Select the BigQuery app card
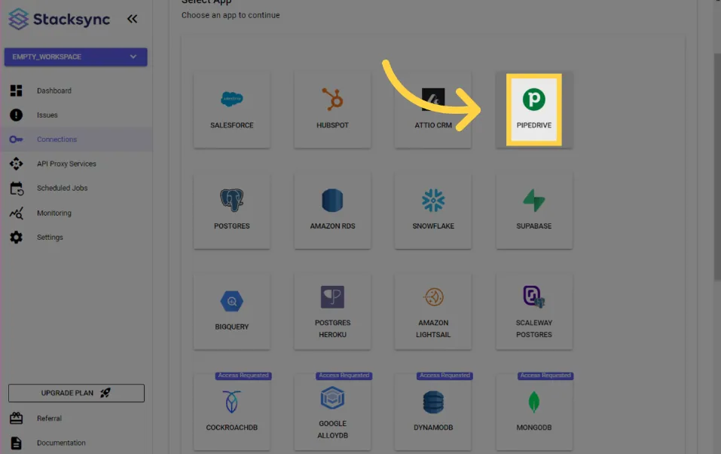This screenshot has height=454, width=721. 232,311
